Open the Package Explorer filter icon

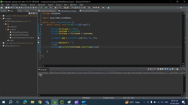point(34,13)
